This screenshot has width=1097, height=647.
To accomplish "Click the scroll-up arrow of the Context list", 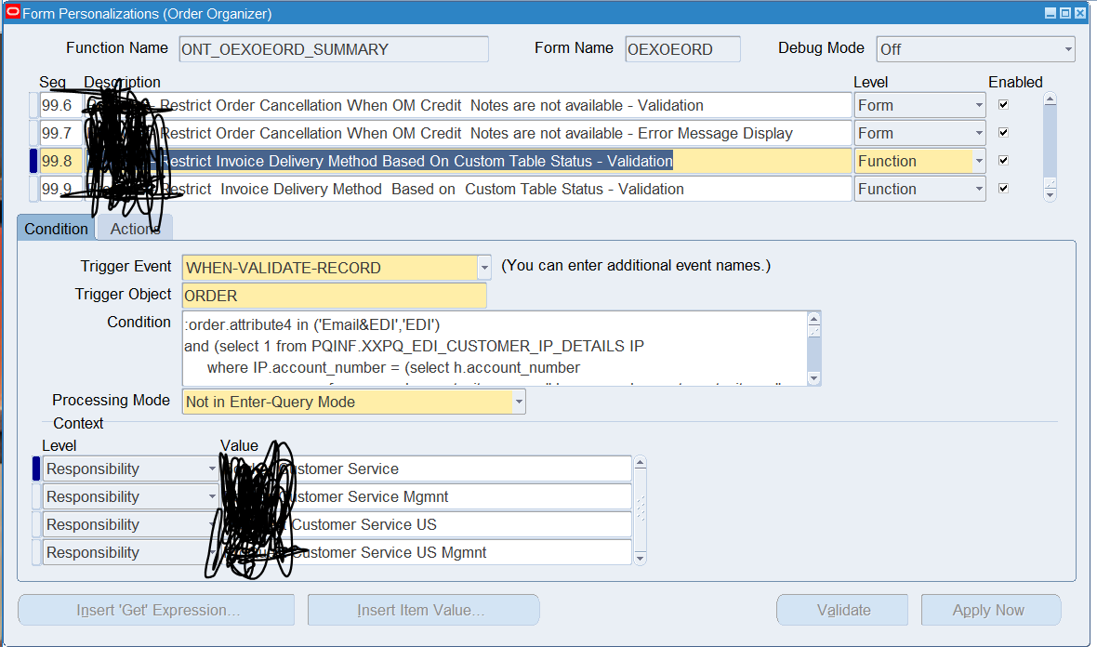I will click(640, 463).
